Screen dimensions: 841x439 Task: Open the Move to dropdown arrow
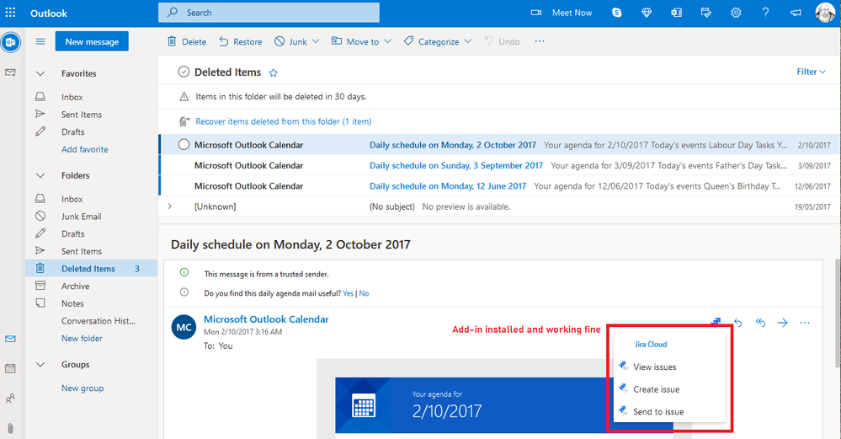[x=387, y=41]
